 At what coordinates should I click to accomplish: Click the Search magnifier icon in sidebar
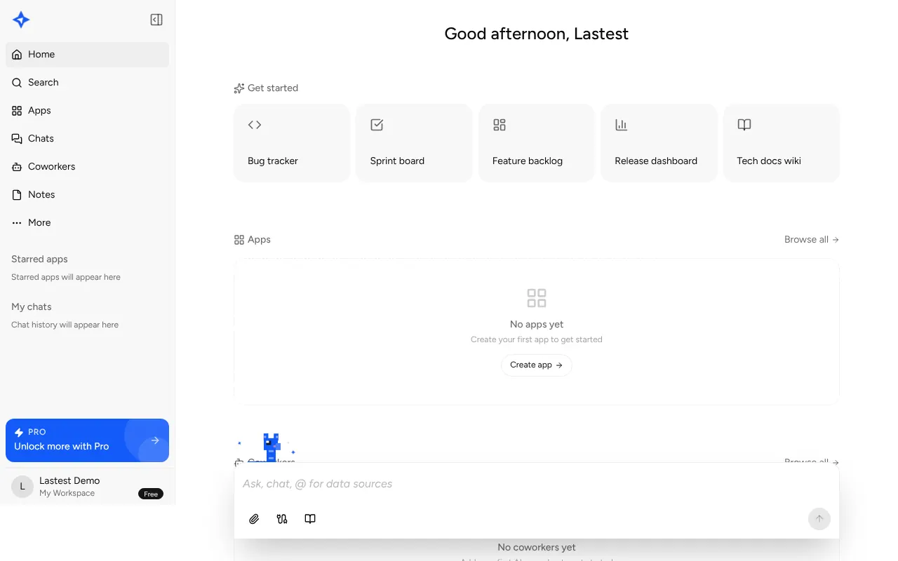(17, 82)
